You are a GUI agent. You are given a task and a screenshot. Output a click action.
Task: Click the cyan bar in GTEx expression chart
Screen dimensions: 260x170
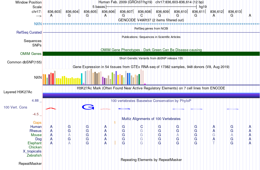82,79
